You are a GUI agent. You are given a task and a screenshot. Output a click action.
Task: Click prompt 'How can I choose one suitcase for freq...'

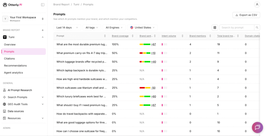(x=82, y=131)
